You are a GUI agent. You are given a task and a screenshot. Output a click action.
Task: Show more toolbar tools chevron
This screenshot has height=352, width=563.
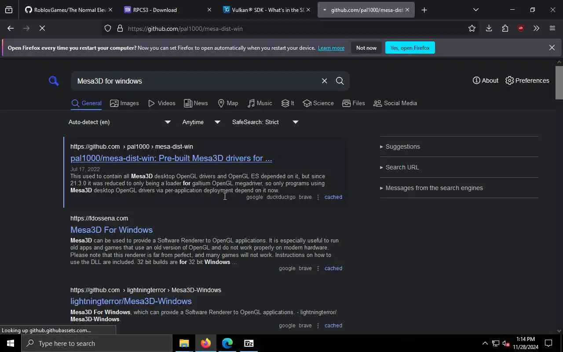pos(536,28)
